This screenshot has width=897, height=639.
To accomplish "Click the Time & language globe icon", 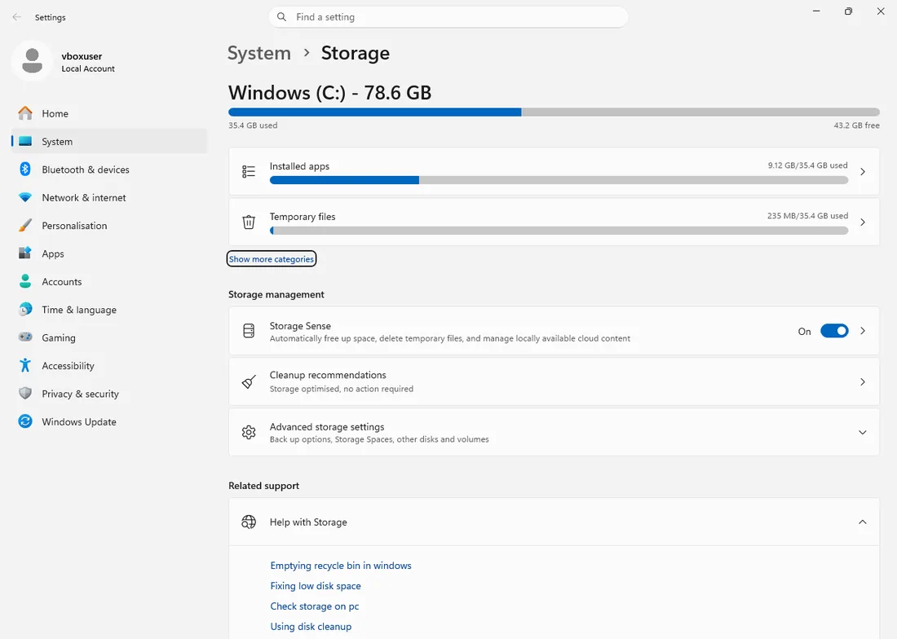I will click(x=25, y=309).
